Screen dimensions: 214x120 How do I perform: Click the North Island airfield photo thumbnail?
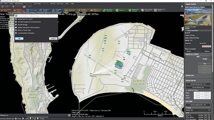tap(198, 17)
